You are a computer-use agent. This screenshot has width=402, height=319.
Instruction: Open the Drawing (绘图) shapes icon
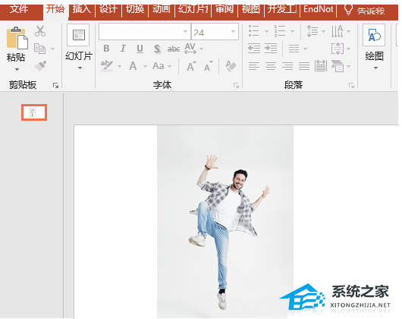pyautogui.click(x=374, y=35)
